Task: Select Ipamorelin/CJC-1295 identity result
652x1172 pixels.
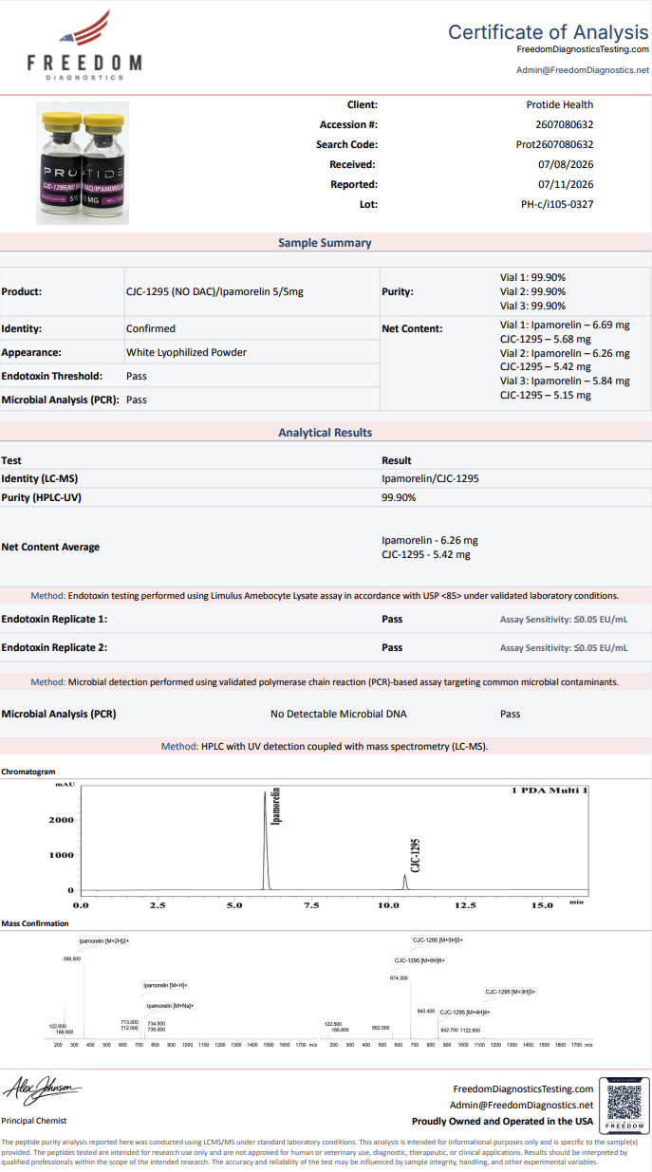Action: (x=430, y=478)
